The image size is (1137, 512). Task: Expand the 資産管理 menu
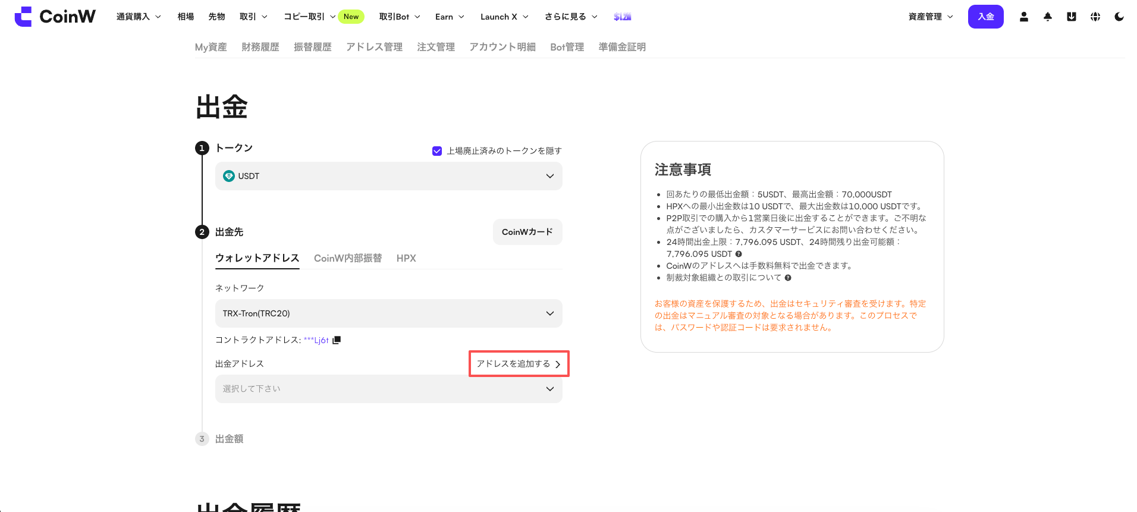(931, 17)
